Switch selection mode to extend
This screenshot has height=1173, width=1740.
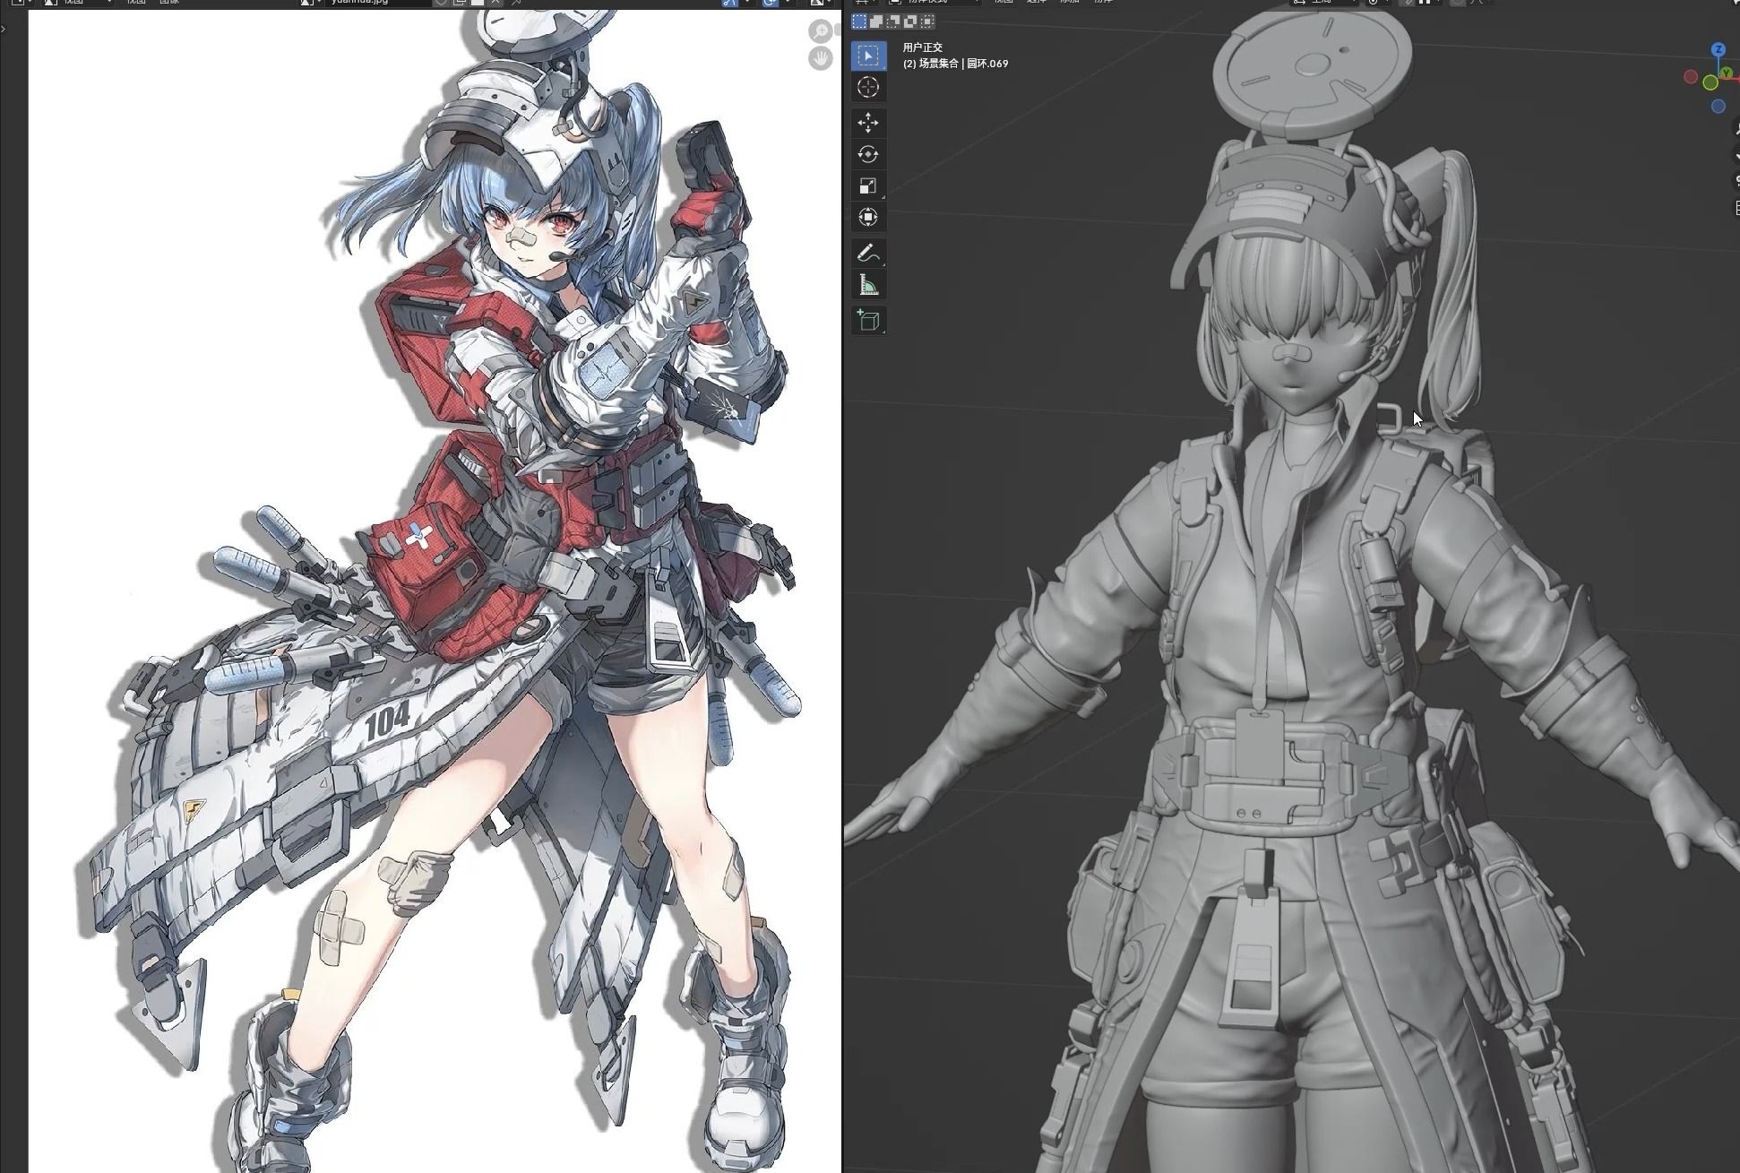[876, 22]
